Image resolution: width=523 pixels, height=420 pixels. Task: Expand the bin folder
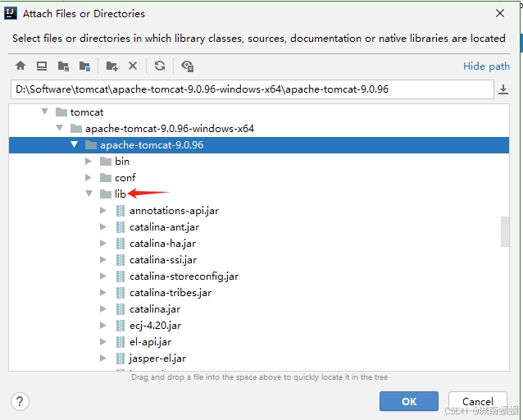click(x=89, y=162)
